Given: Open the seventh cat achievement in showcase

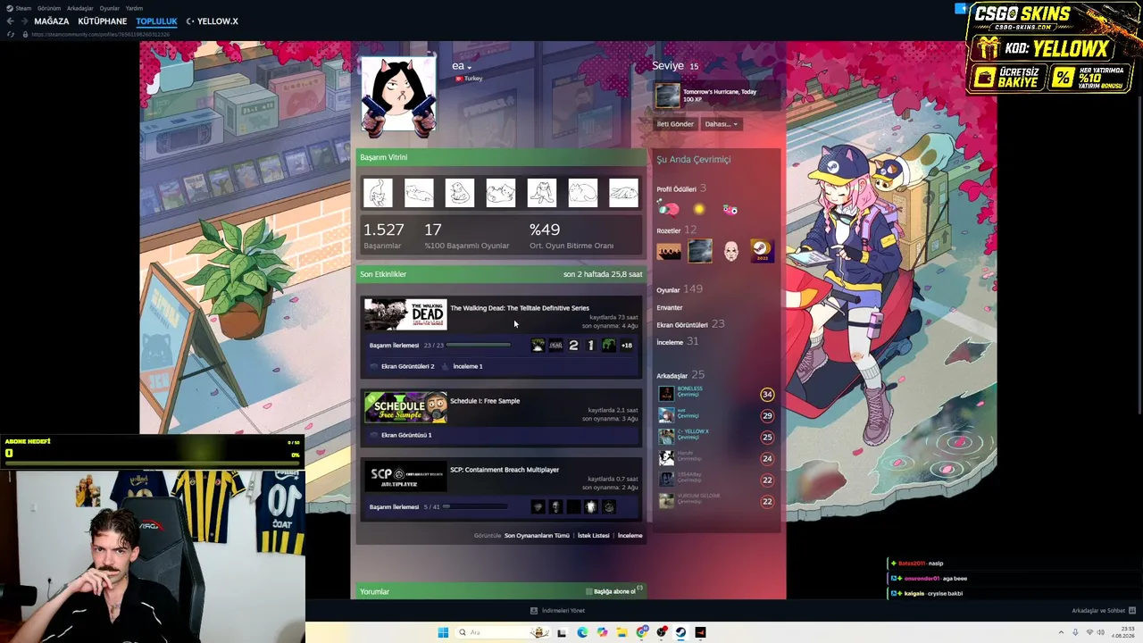Looking at the screenshot, I should (623, 193).
